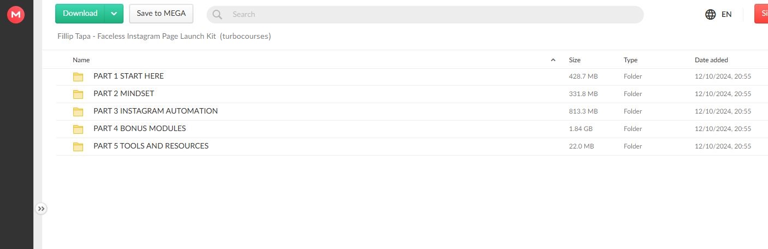Click the PART 5 TOOLS AND RESOURCES folder icon

coord(78,146)
